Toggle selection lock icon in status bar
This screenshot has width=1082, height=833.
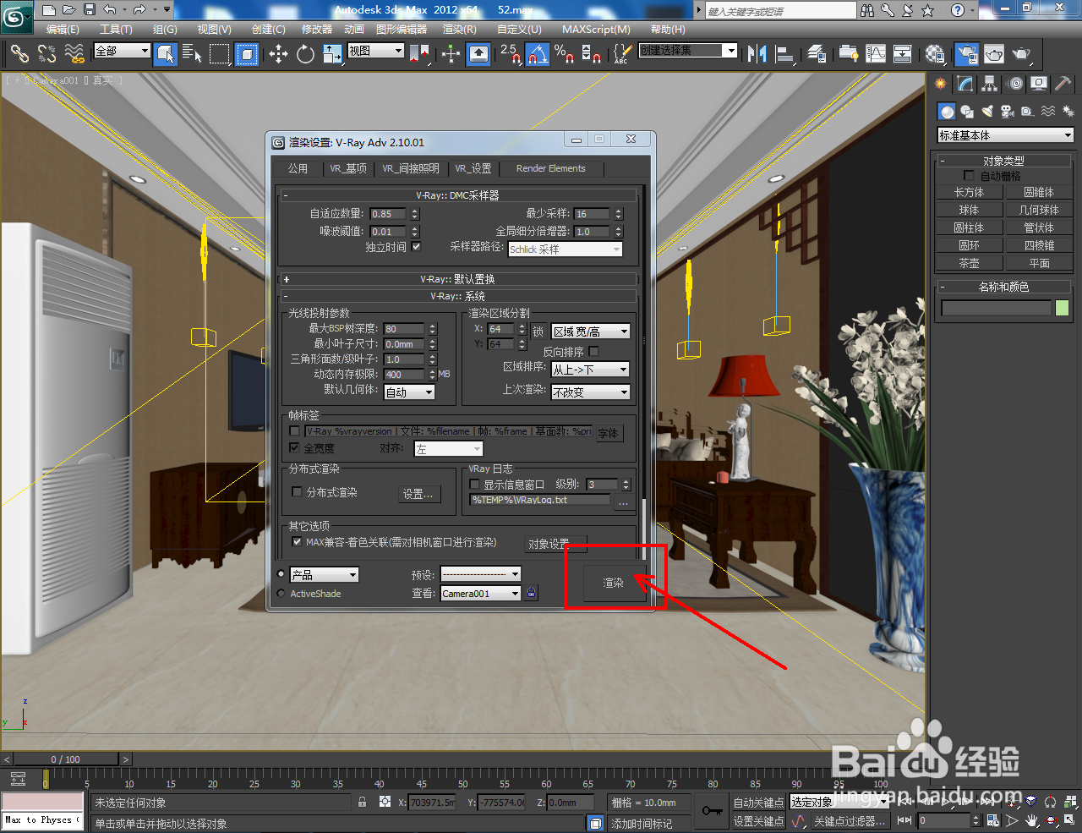click(363, 803)
